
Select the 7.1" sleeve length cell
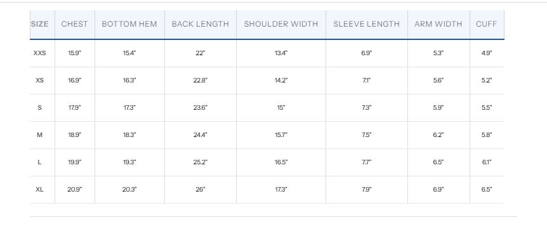[x=366, y=81]
